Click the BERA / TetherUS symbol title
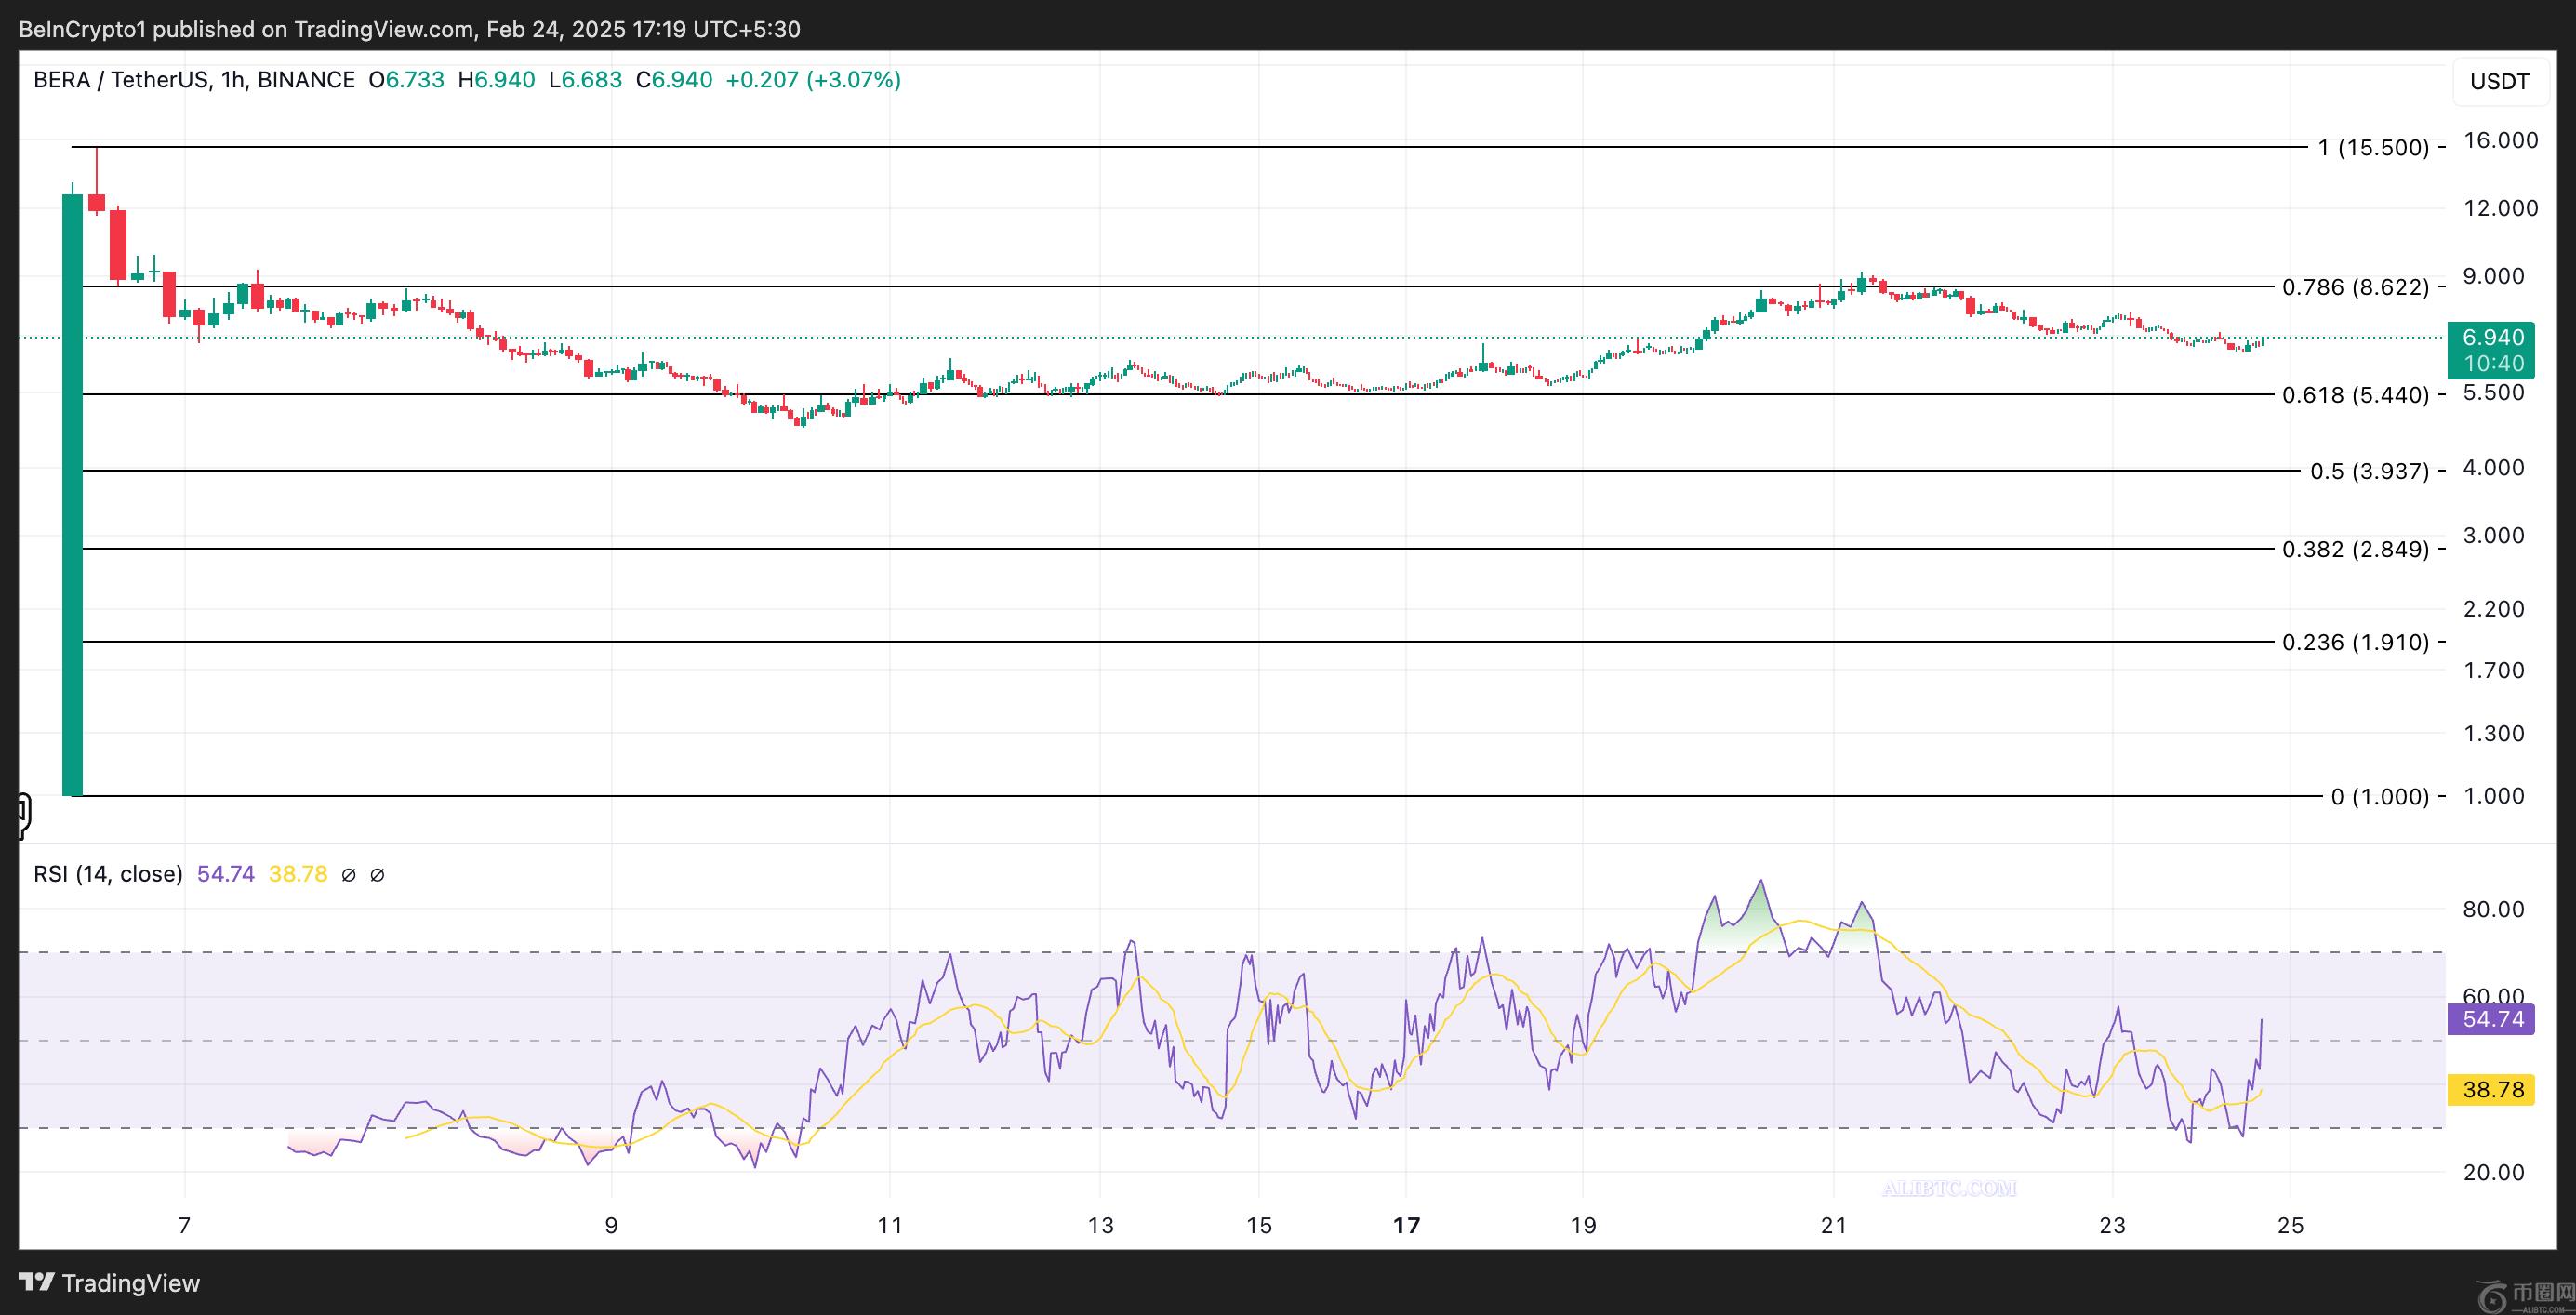Screen dimensions: 2576x1315 coord(120,80)
